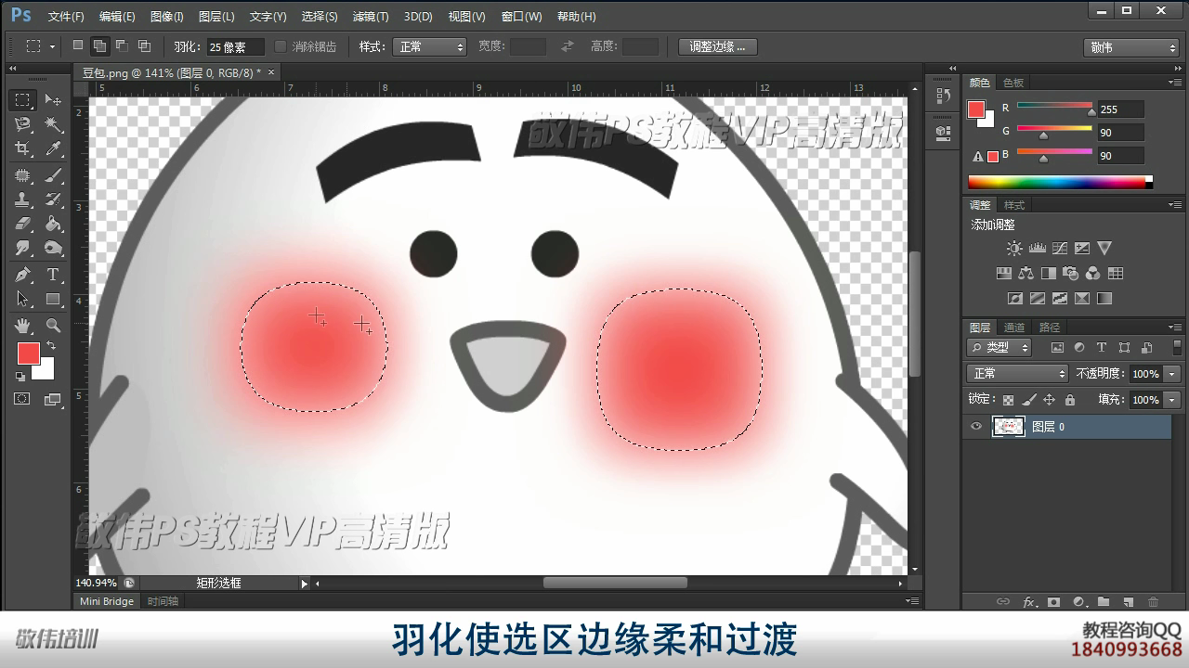Select the Brush tool
The height and width of the screenshot is (668, 1189).
[53, 175]
